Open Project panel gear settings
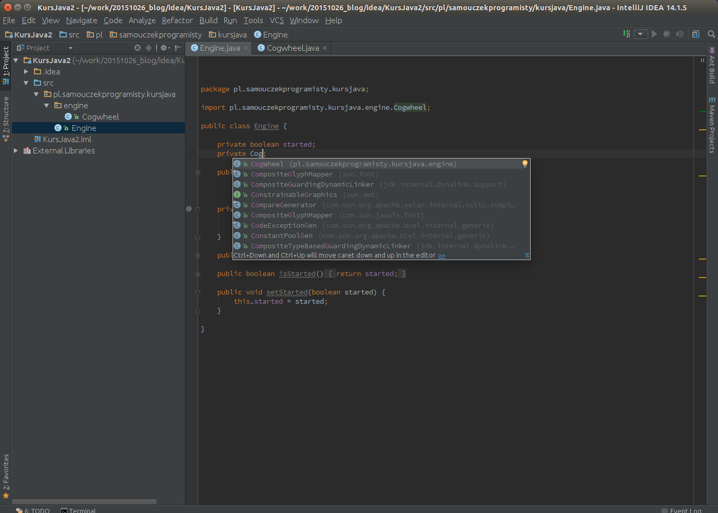The height and width of the screenshot is (513, 718). (x=165, y=48)
